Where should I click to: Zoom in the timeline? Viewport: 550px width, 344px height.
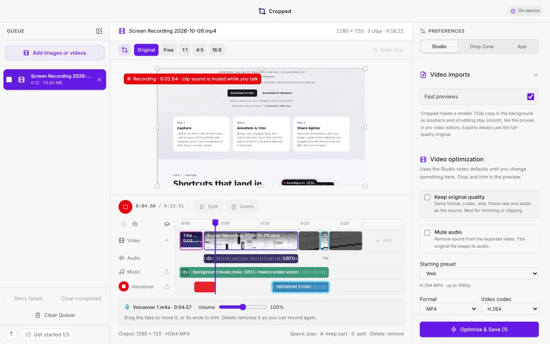point(135,224)
